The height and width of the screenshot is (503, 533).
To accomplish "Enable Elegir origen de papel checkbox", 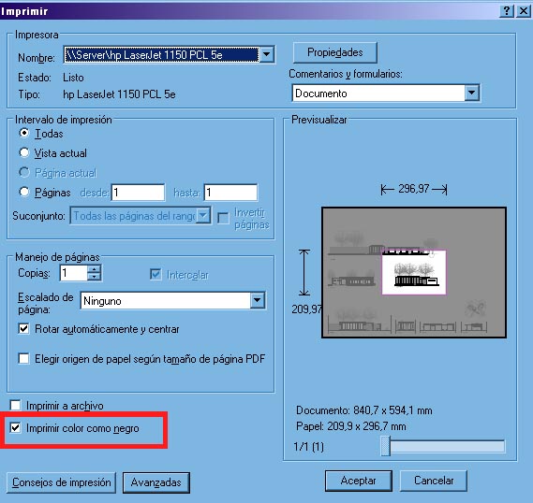I will (x=23, y=358).
